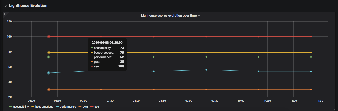The width and height of the screenshot is (338, 111).
Task: Select the best-practices point near 11:20
Action: pyautogui.click(x=311, y=52)
